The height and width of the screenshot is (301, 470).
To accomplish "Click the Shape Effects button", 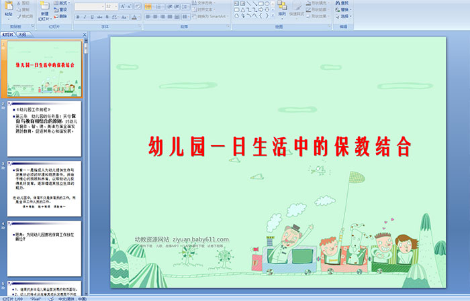I will [317, 16].
